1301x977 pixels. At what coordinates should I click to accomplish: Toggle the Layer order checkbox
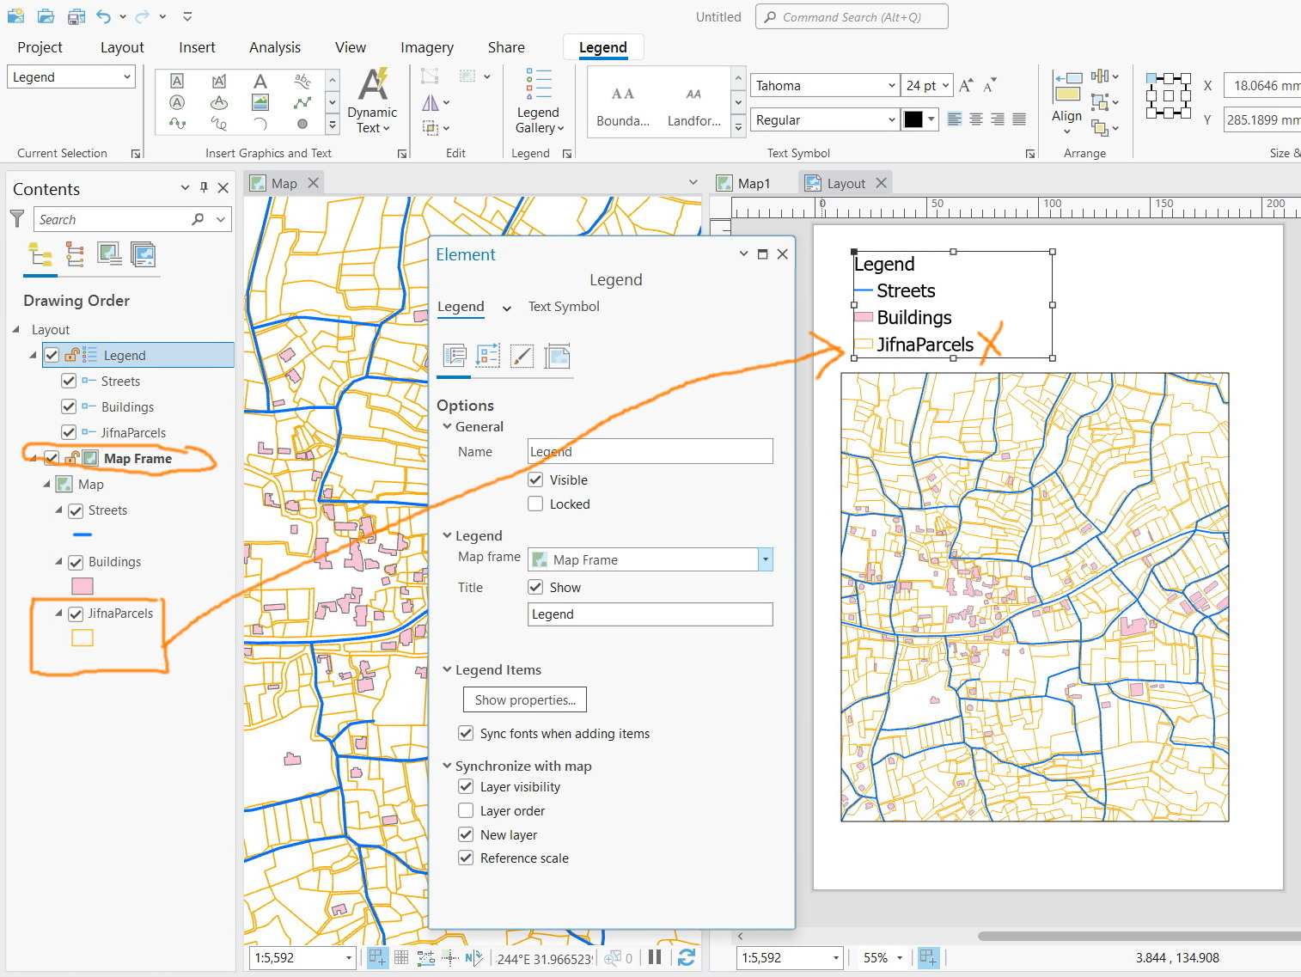(466, 811)
